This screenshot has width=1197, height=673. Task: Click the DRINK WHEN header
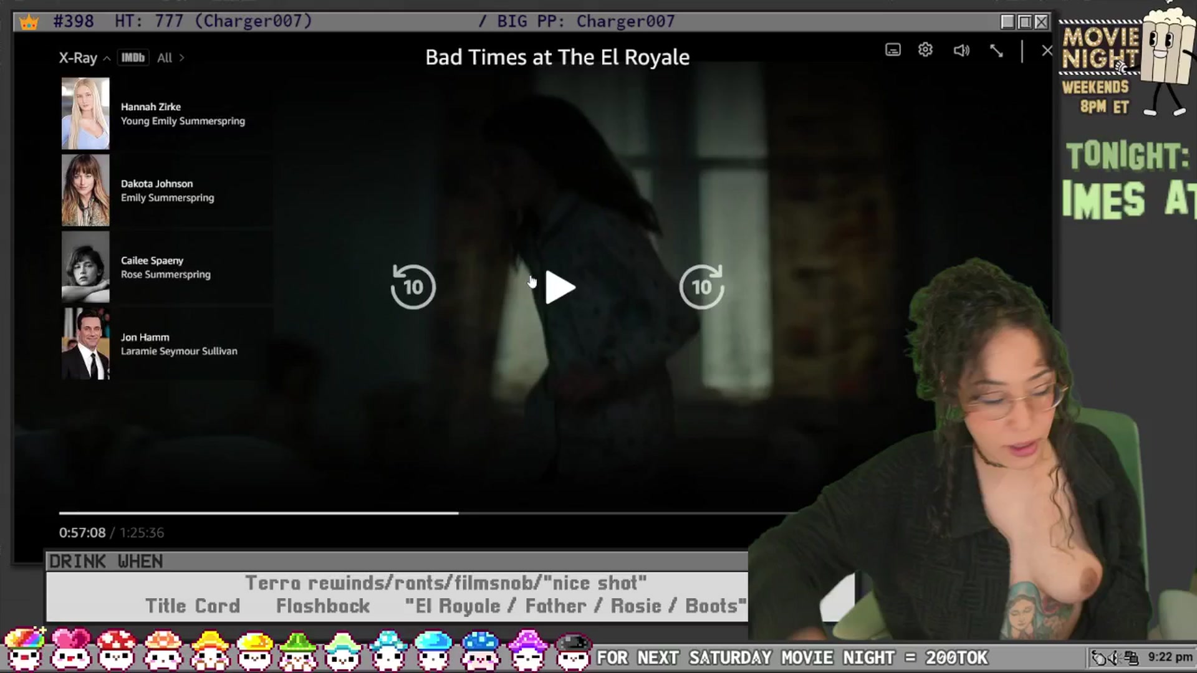pos(106,561)
